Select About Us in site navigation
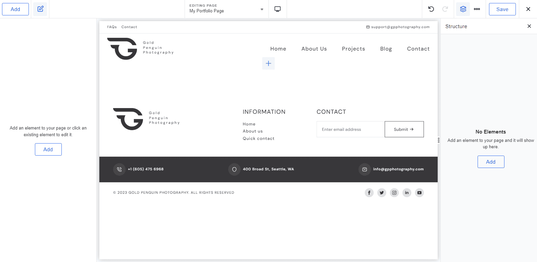 pyautogui.click(x=314, y=49)
